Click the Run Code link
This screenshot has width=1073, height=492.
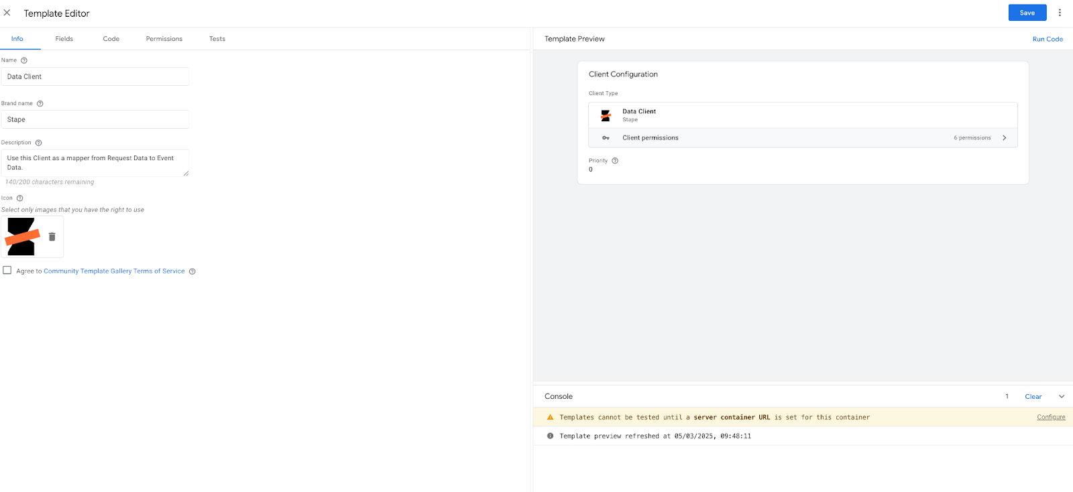1048,40
